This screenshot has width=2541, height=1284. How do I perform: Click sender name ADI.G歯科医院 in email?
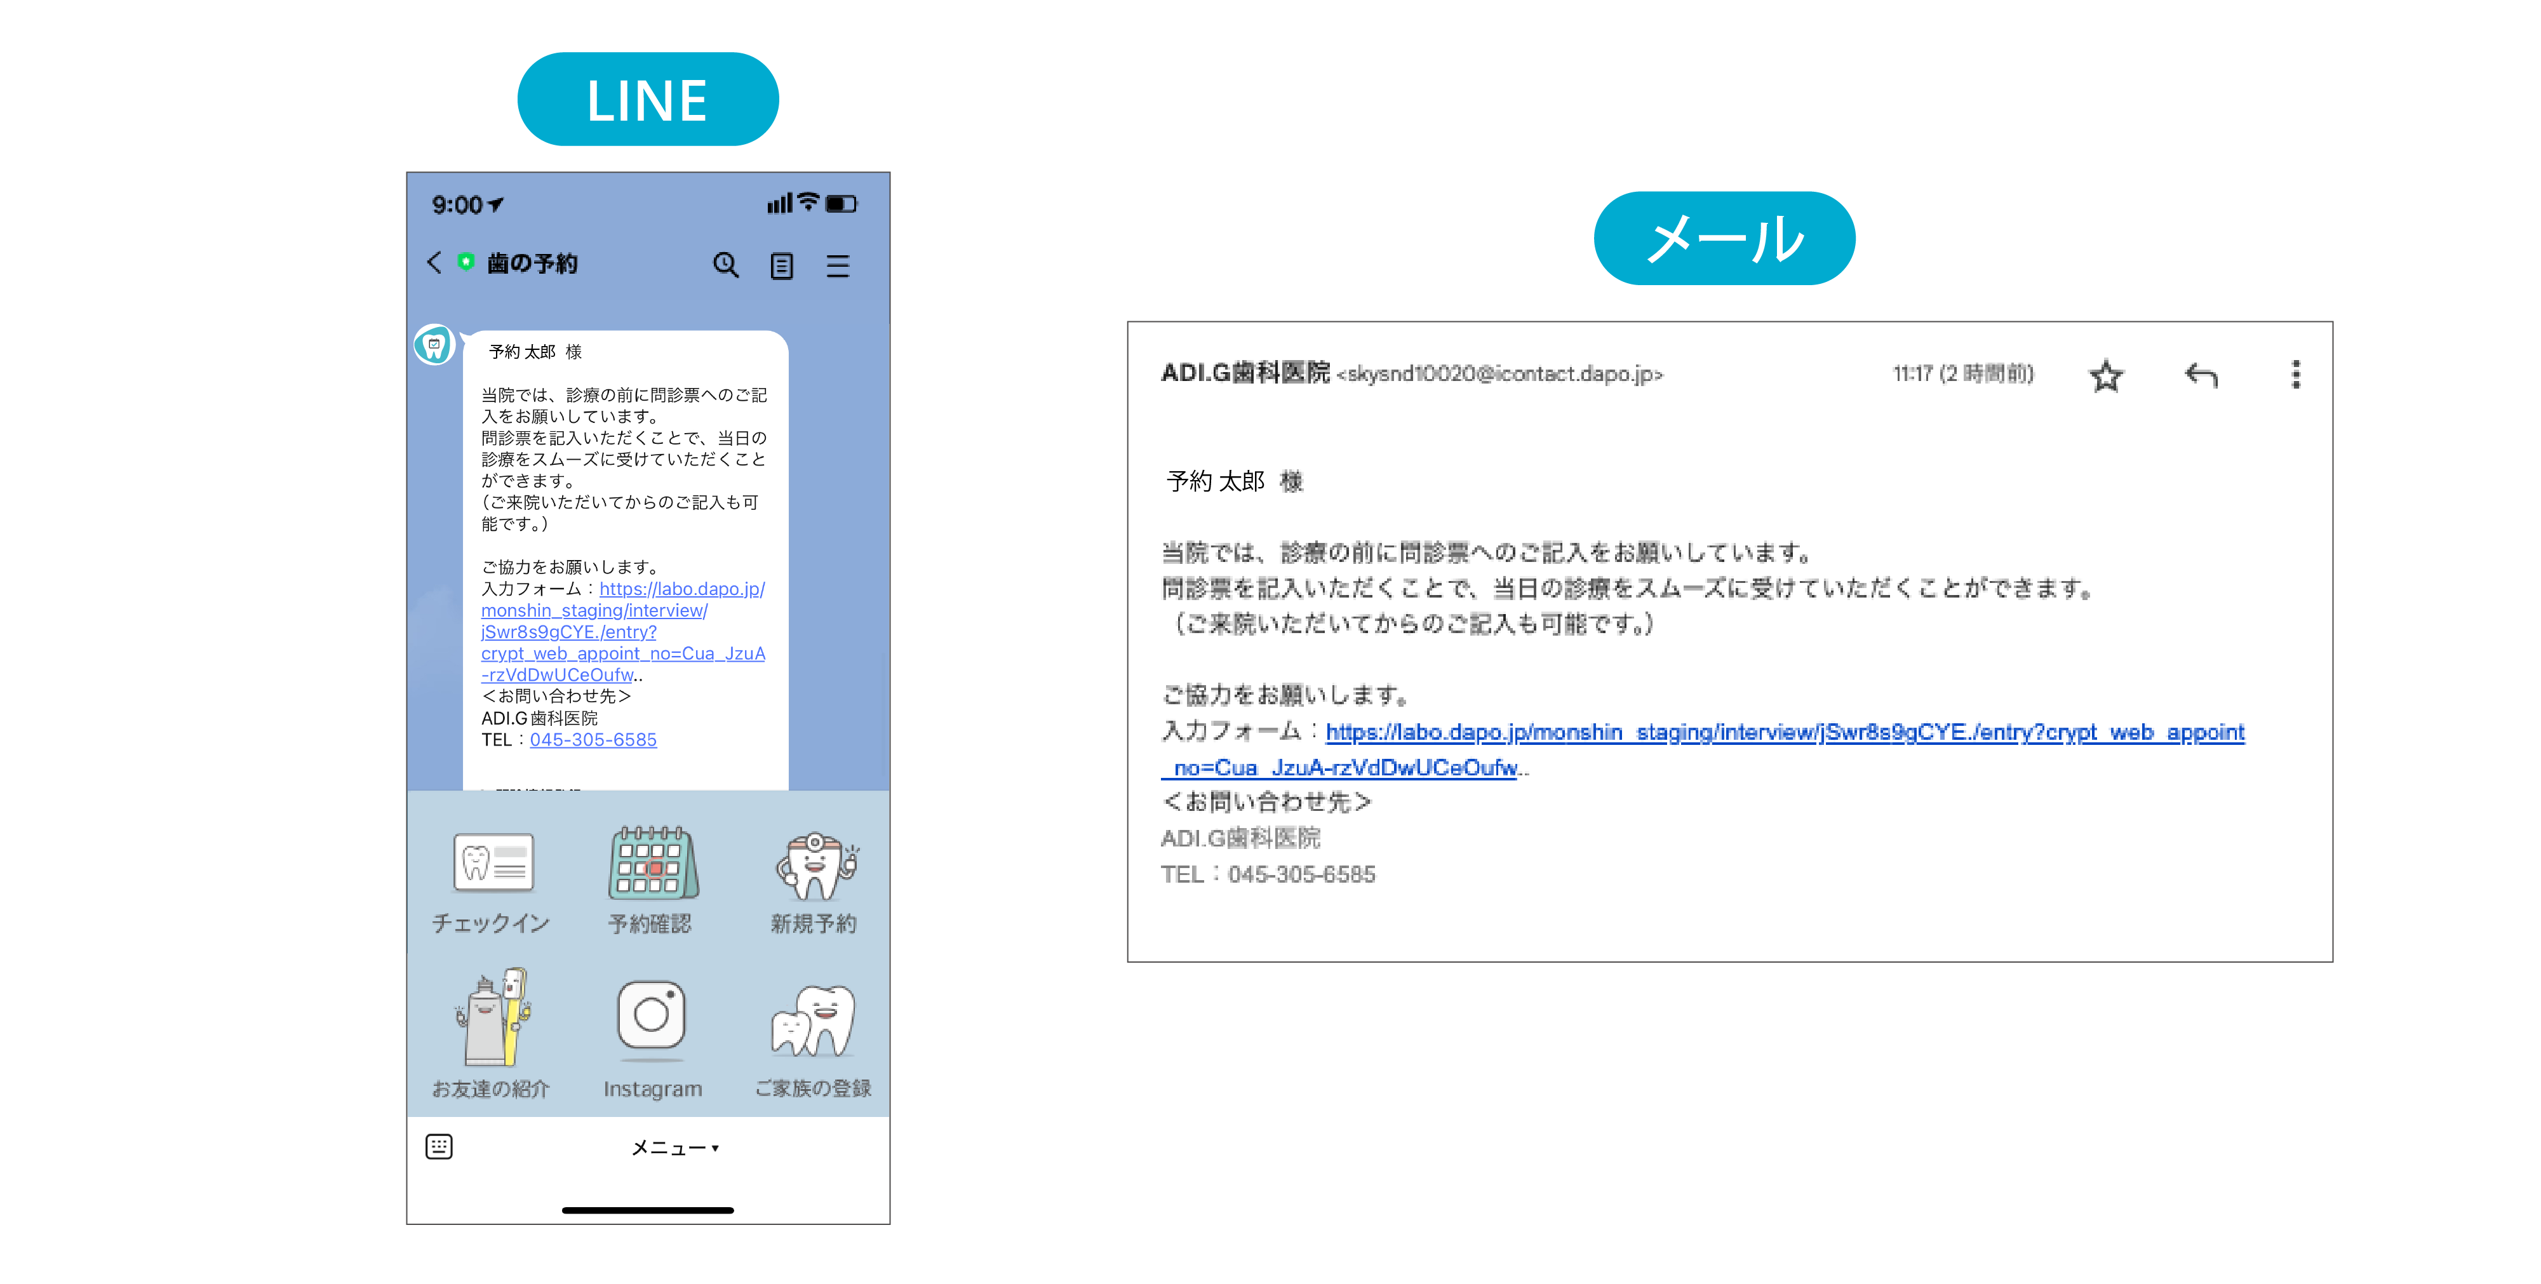(x=1245, y=373)
